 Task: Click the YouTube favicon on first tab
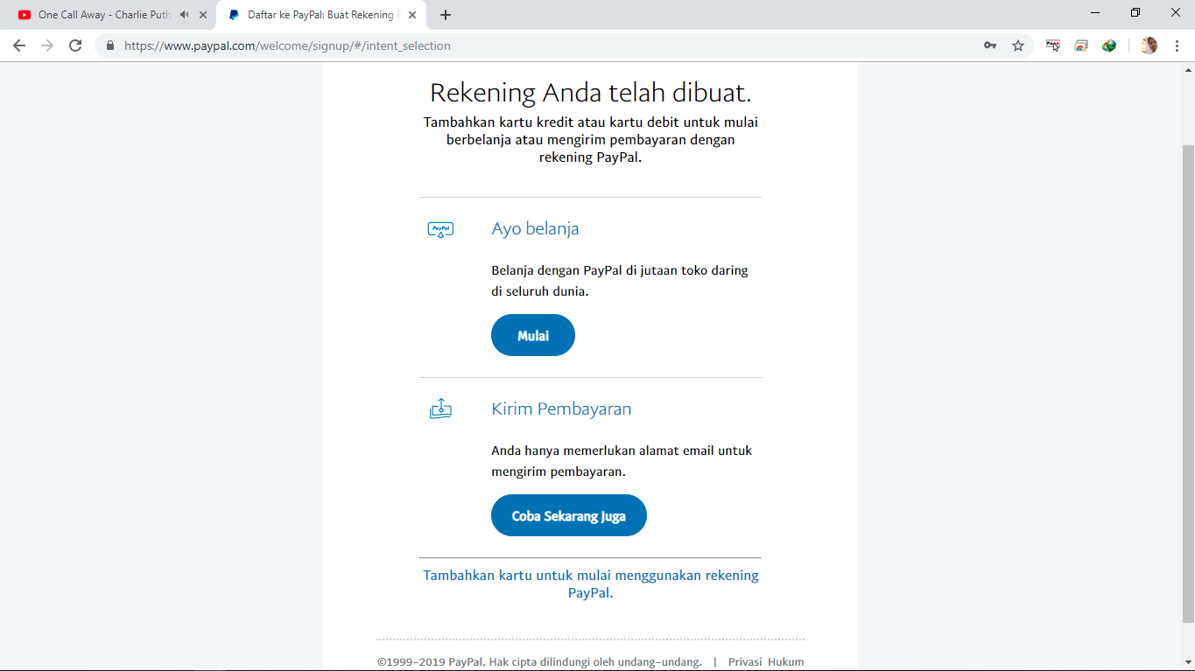pyautogui.click(x=25, y=15)
